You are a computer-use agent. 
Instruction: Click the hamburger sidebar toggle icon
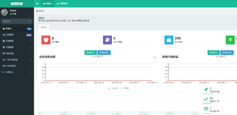(37, 4)
